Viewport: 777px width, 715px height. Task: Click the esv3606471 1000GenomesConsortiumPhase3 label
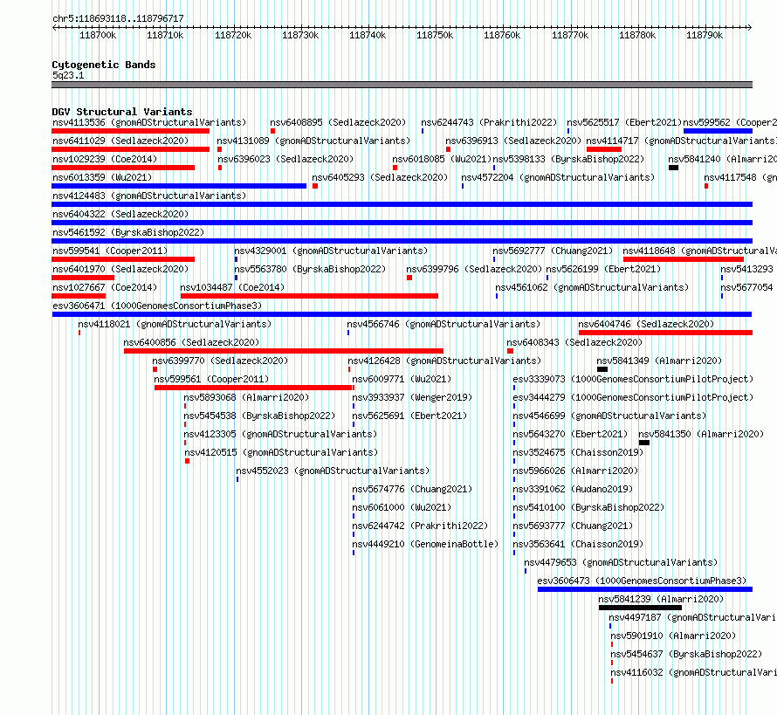click(157, 306)
